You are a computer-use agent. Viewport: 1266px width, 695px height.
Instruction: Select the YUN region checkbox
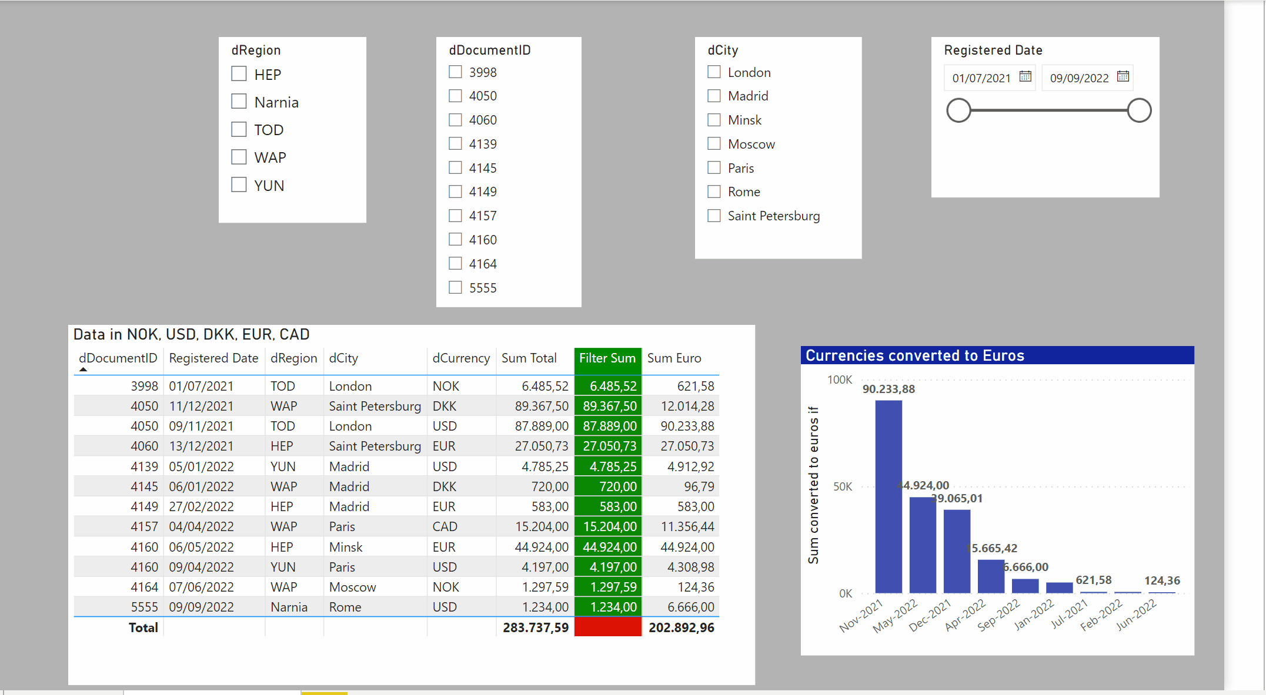coord(239,185)
